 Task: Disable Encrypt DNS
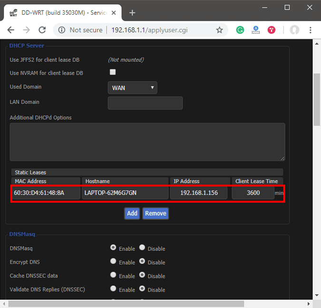pos(142,261)
